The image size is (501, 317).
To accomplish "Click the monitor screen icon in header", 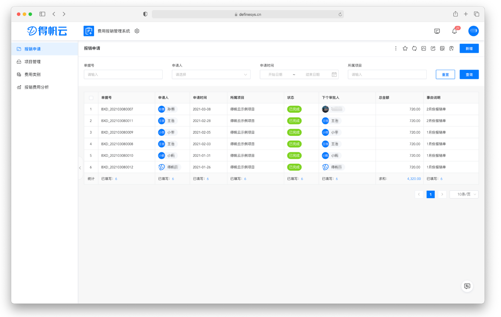I will coord(437,31).
